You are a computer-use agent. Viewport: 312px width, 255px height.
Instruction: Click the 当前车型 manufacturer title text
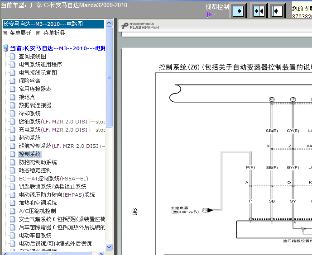tap(64, 5)
